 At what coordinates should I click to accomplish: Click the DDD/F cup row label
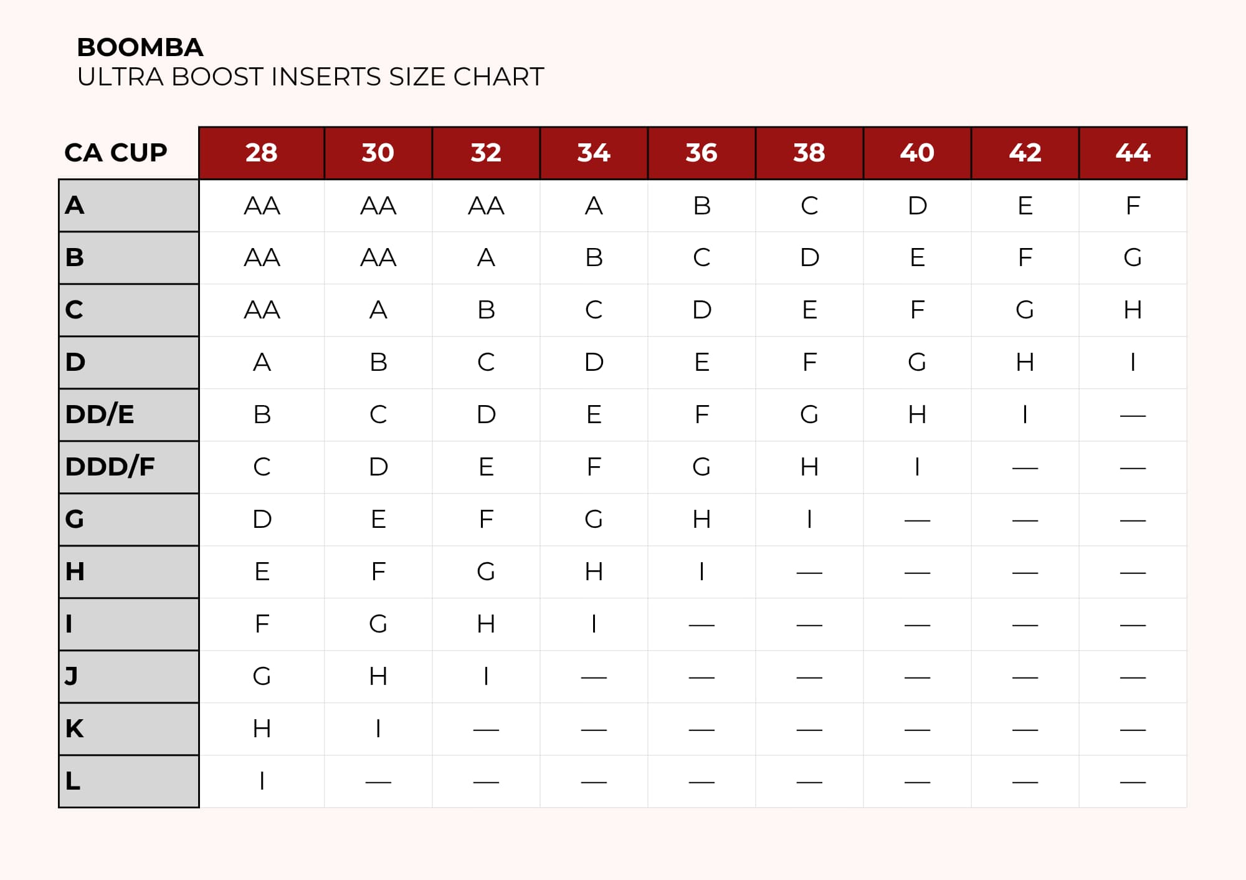pos(129,467)
